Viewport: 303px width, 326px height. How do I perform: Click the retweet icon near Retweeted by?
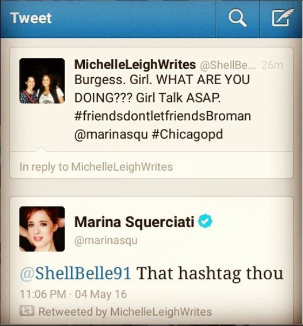(x=27, y=310)
